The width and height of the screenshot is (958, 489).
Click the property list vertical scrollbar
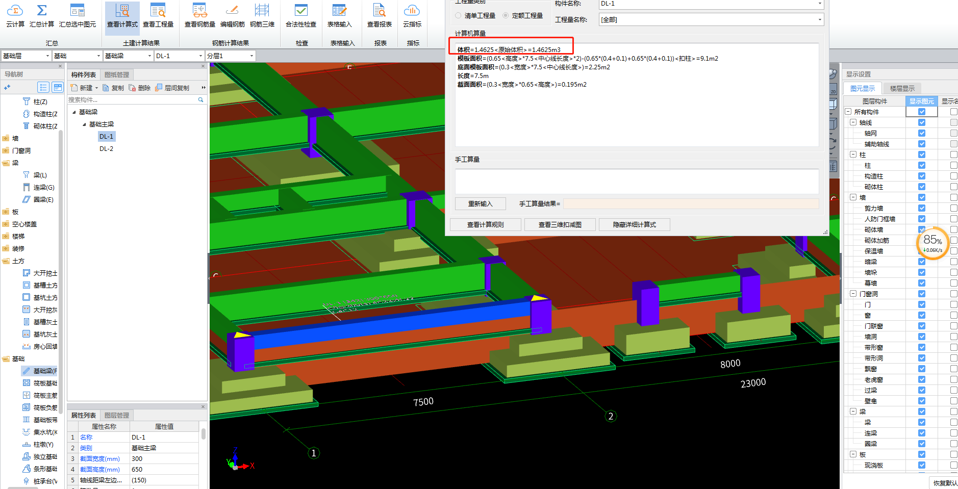203,433
